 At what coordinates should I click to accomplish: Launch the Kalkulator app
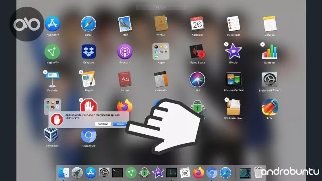[161, 79]
